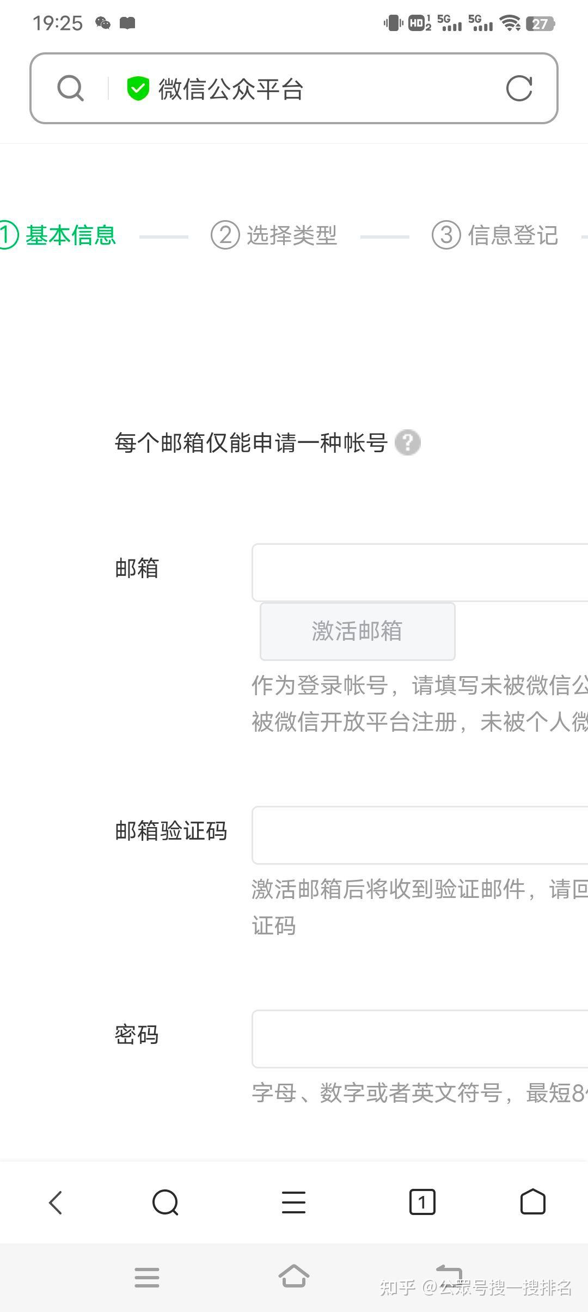
Task: Go back using browser back arrow
Action: click(56, 1202)
